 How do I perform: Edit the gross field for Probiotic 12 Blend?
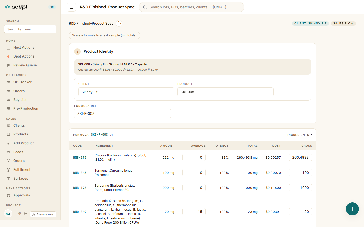[x=301, y=212]
